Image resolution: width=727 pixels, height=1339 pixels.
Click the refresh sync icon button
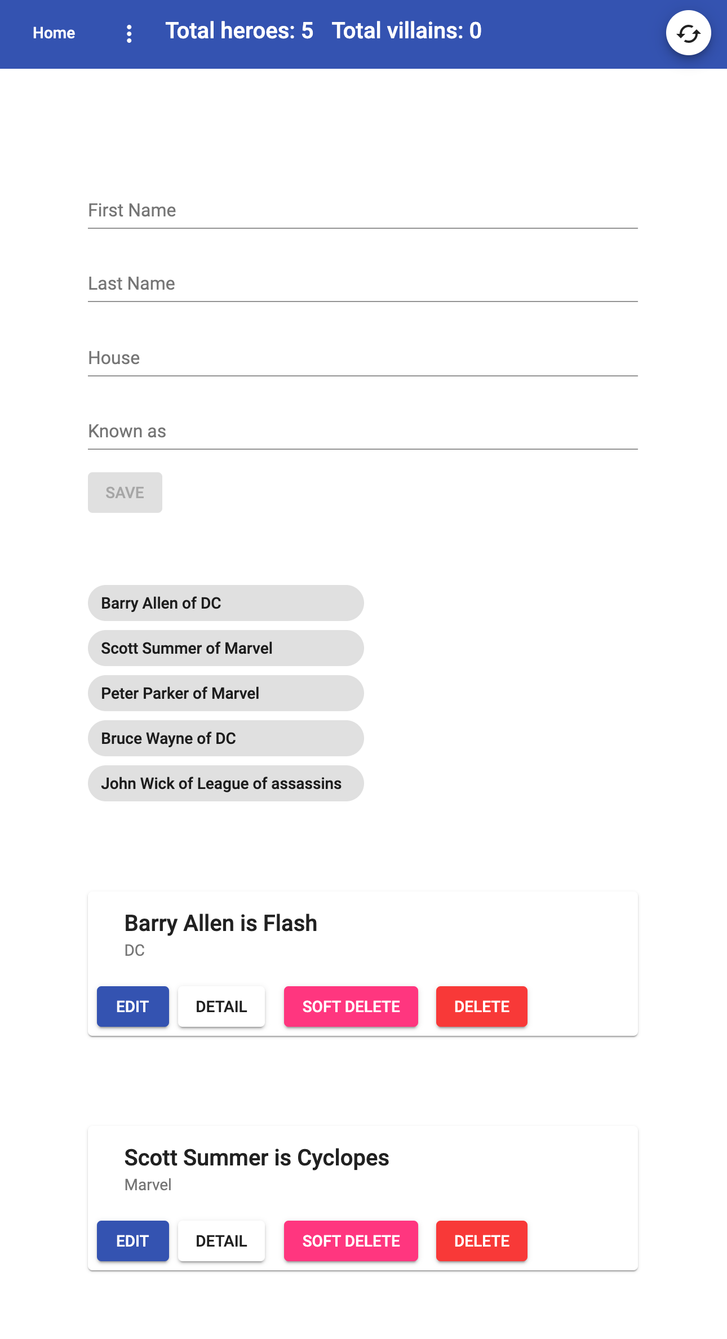click(x=688, y=33)
